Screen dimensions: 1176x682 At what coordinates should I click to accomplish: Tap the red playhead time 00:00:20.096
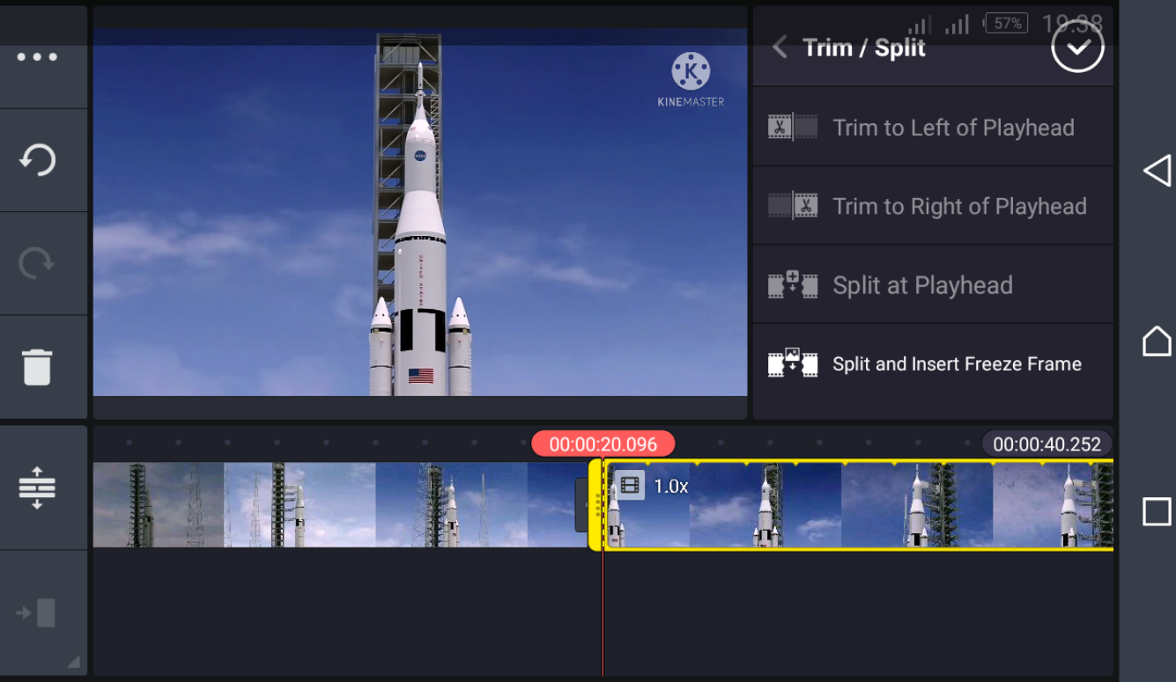click(603, 444)
